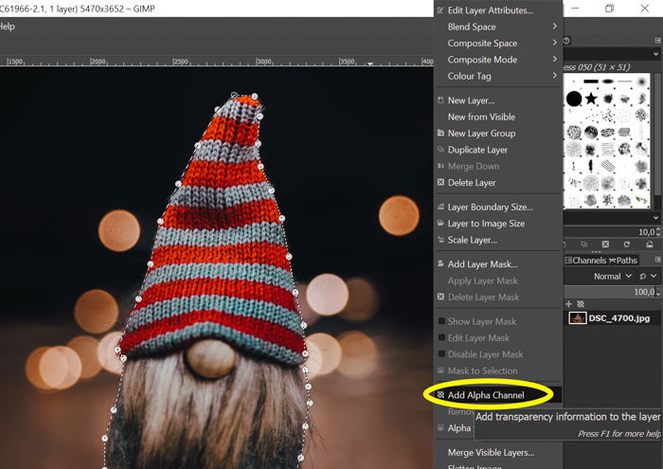
Task: Click the lock alpha channel checkerboard icon
Action: [581, 303]
